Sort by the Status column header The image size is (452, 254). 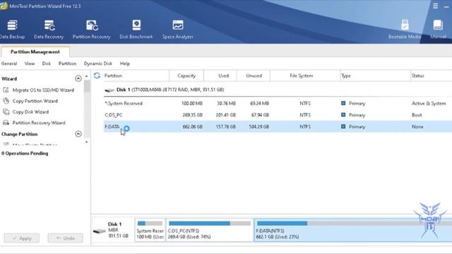(x=432, y=75)
